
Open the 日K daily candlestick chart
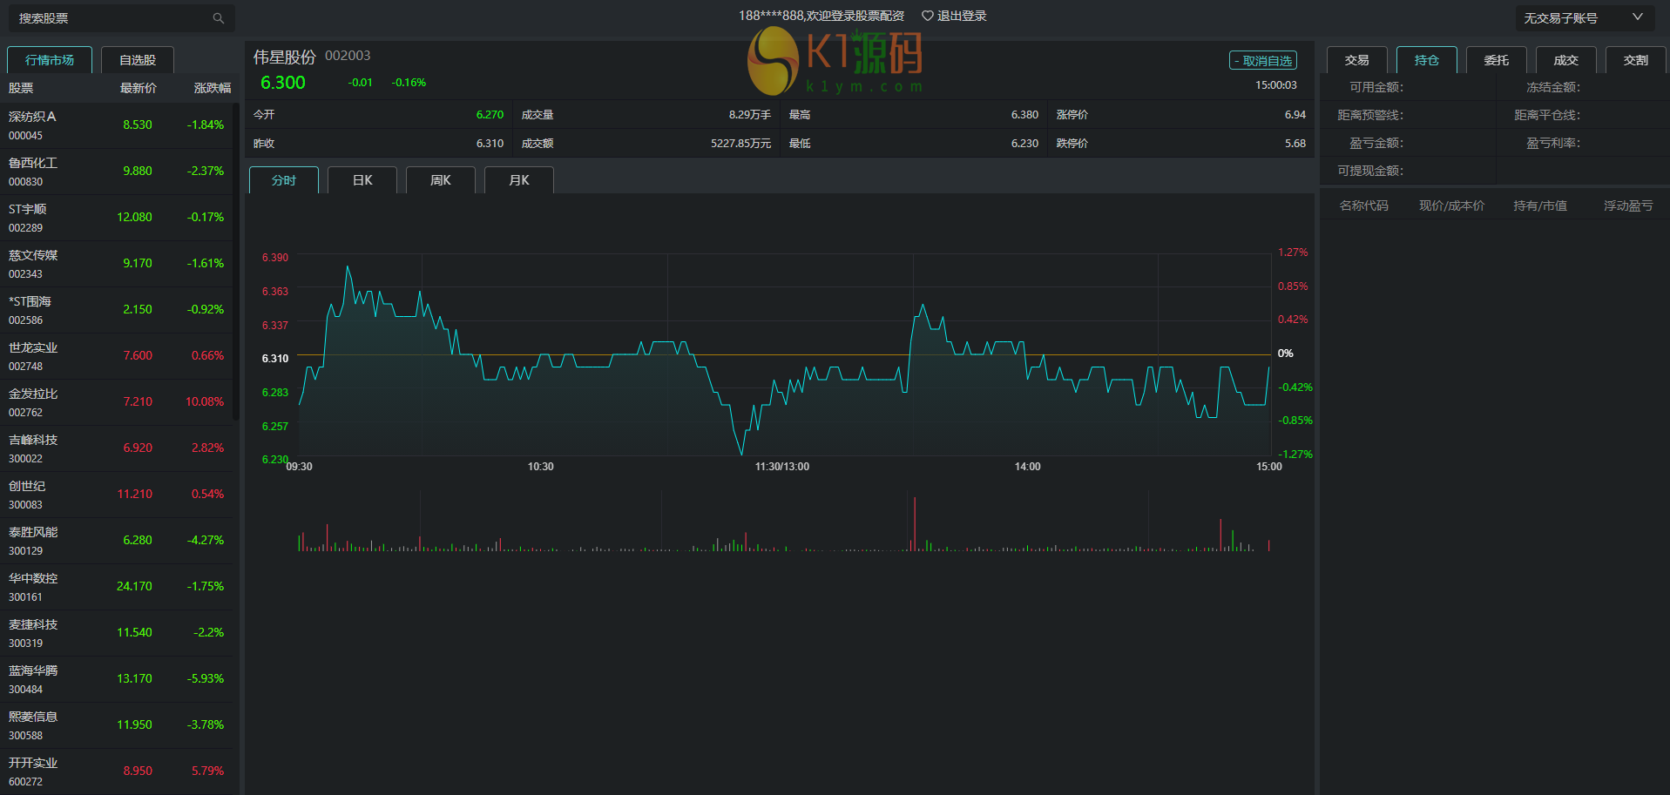362,180
